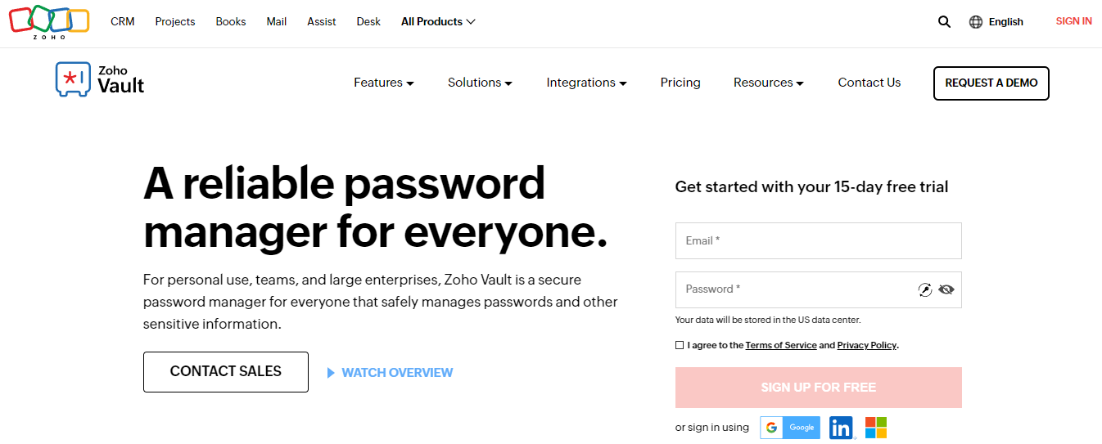
Task: Expand the All Products dropdown
Action: coord(438,22)
